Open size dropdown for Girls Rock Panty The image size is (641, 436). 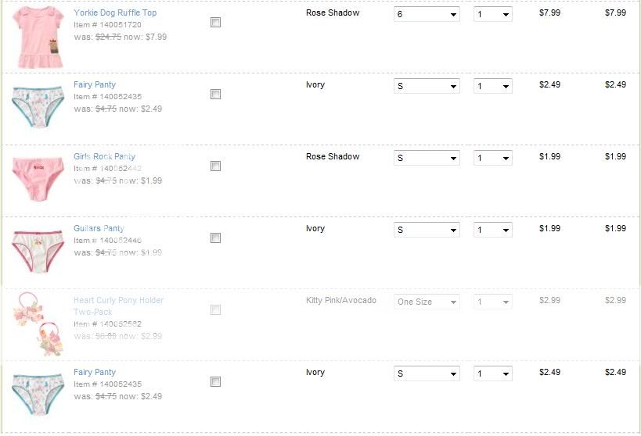(427, 159)
